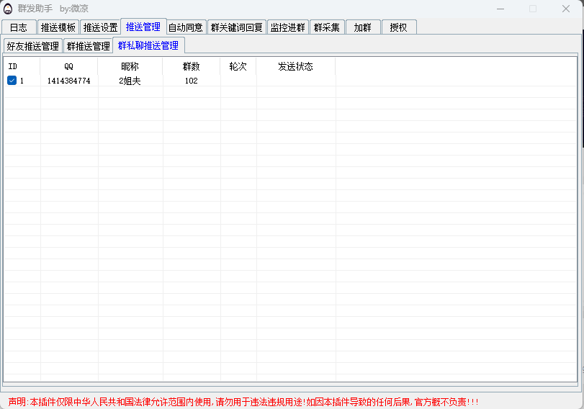Switch to the 日志 tab
Viewport: 584px width, 409px height.
19,27
